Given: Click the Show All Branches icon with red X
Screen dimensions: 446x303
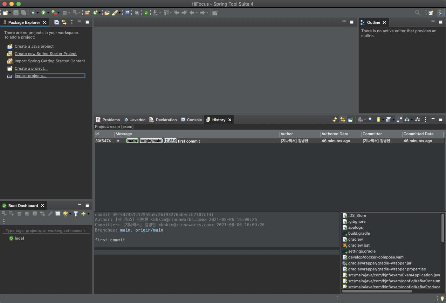Looking at the screenshot, I should [x=417, y=119].
